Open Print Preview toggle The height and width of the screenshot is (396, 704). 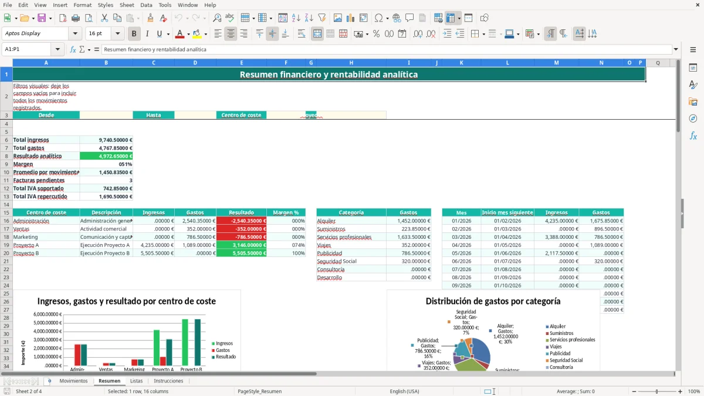(x=88, y=18)
